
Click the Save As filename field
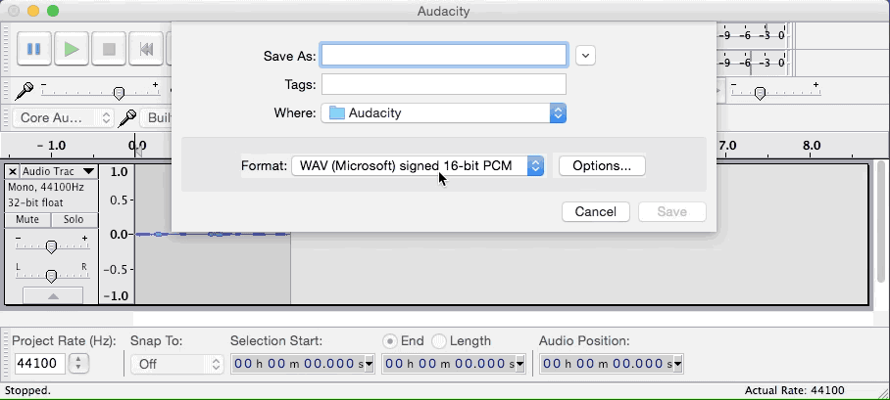(444, 56)
